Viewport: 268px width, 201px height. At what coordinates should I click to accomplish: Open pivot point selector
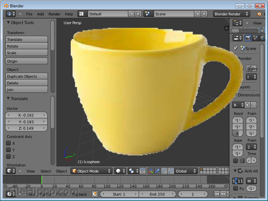click(133, 171)
